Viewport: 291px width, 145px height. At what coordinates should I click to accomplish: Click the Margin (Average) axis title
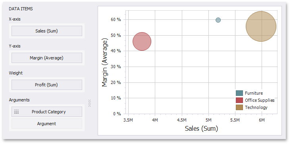105,63
